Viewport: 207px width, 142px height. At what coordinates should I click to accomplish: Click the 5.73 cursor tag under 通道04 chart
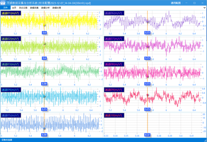coord(44,109)
